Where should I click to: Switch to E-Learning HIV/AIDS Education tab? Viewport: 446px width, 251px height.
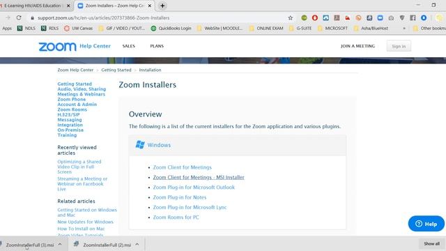point(33,6)
